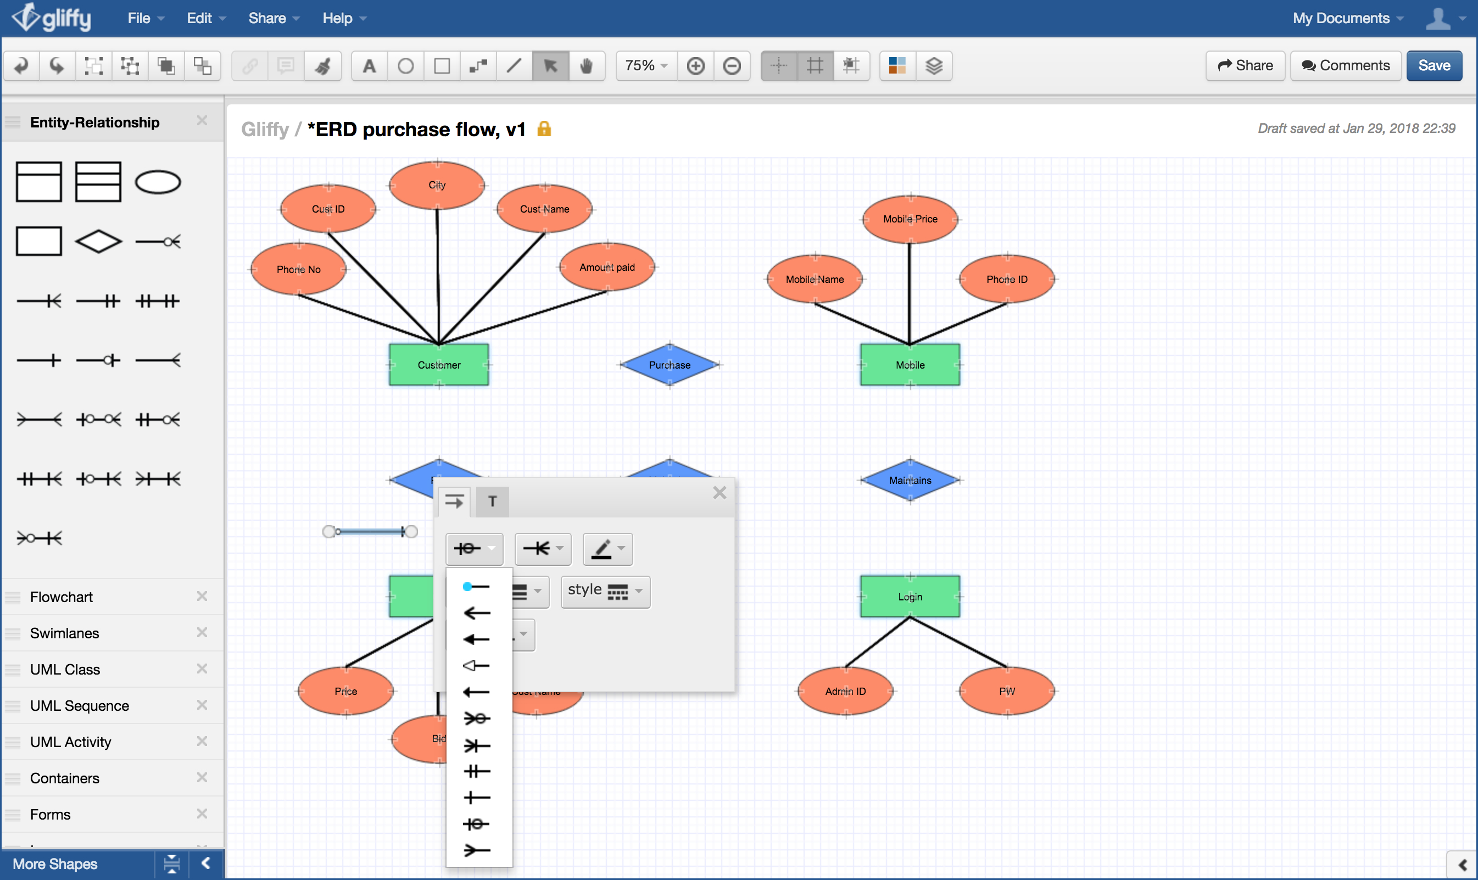This screenshot has height=880, width=1478.
Task: Expand the line start marker dropdown
Action: (x=475, y=548)
